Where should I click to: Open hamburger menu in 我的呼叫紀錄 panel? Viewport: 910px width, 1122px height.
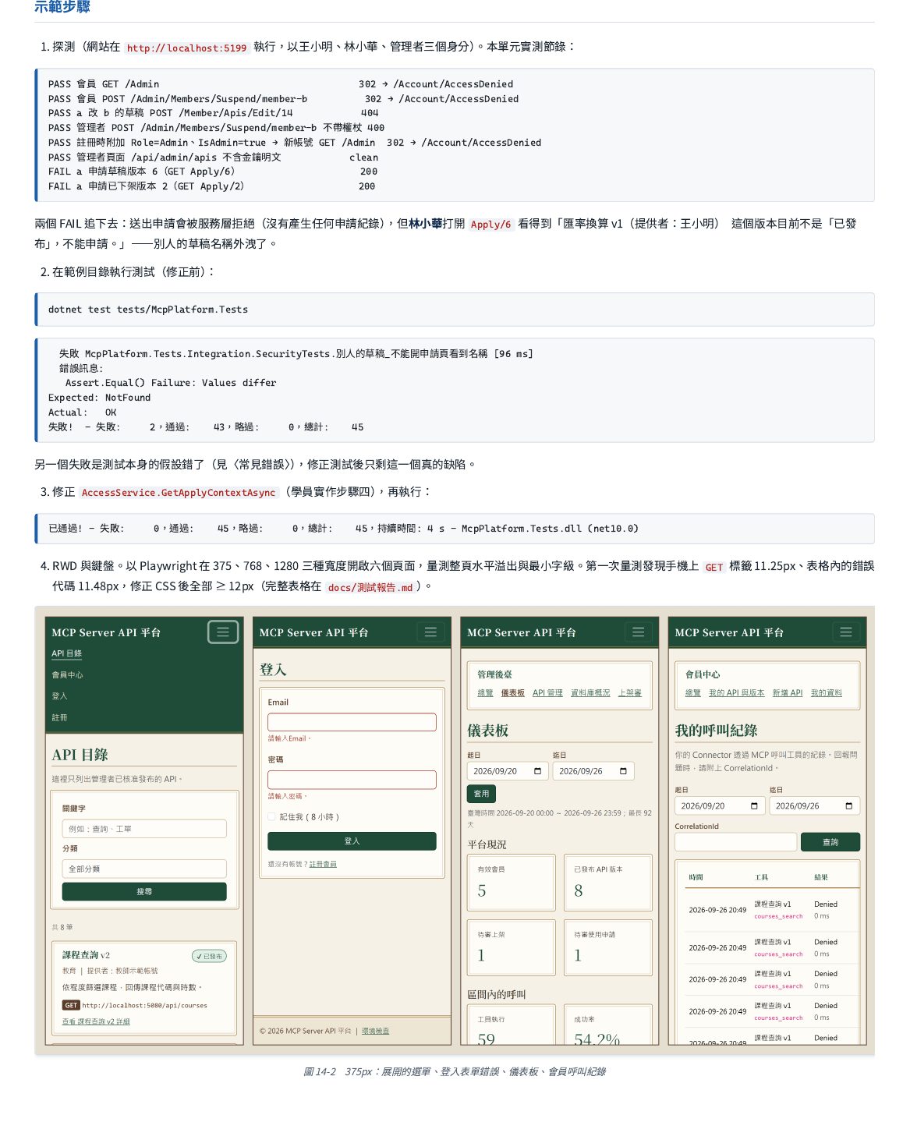(x=846, y=632)
